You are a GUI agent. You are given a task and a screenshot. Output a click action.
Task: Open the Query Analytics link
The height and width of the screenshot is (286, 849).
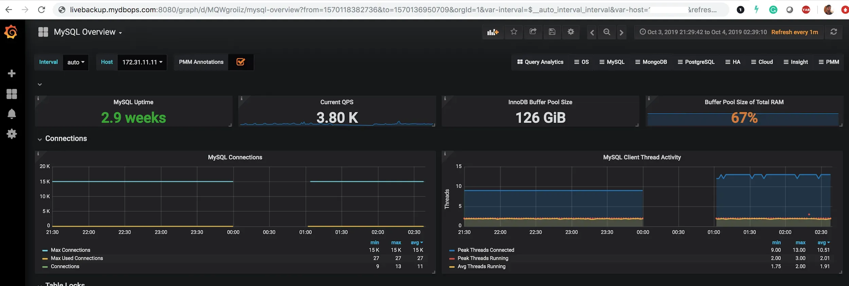(x=540, y=62)
